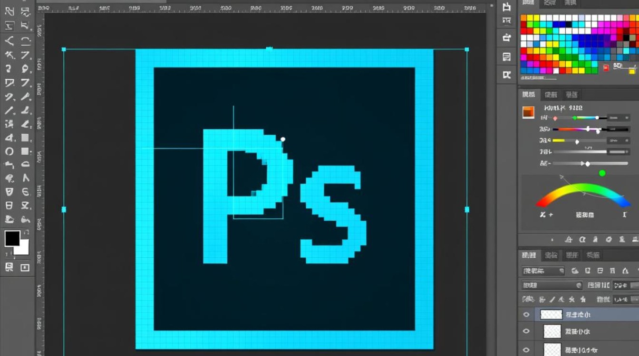Image resolution: width=639 pixels, height=356 pixels.
Task: Select the middle layer's thumbnail
Action: point(552,331)
